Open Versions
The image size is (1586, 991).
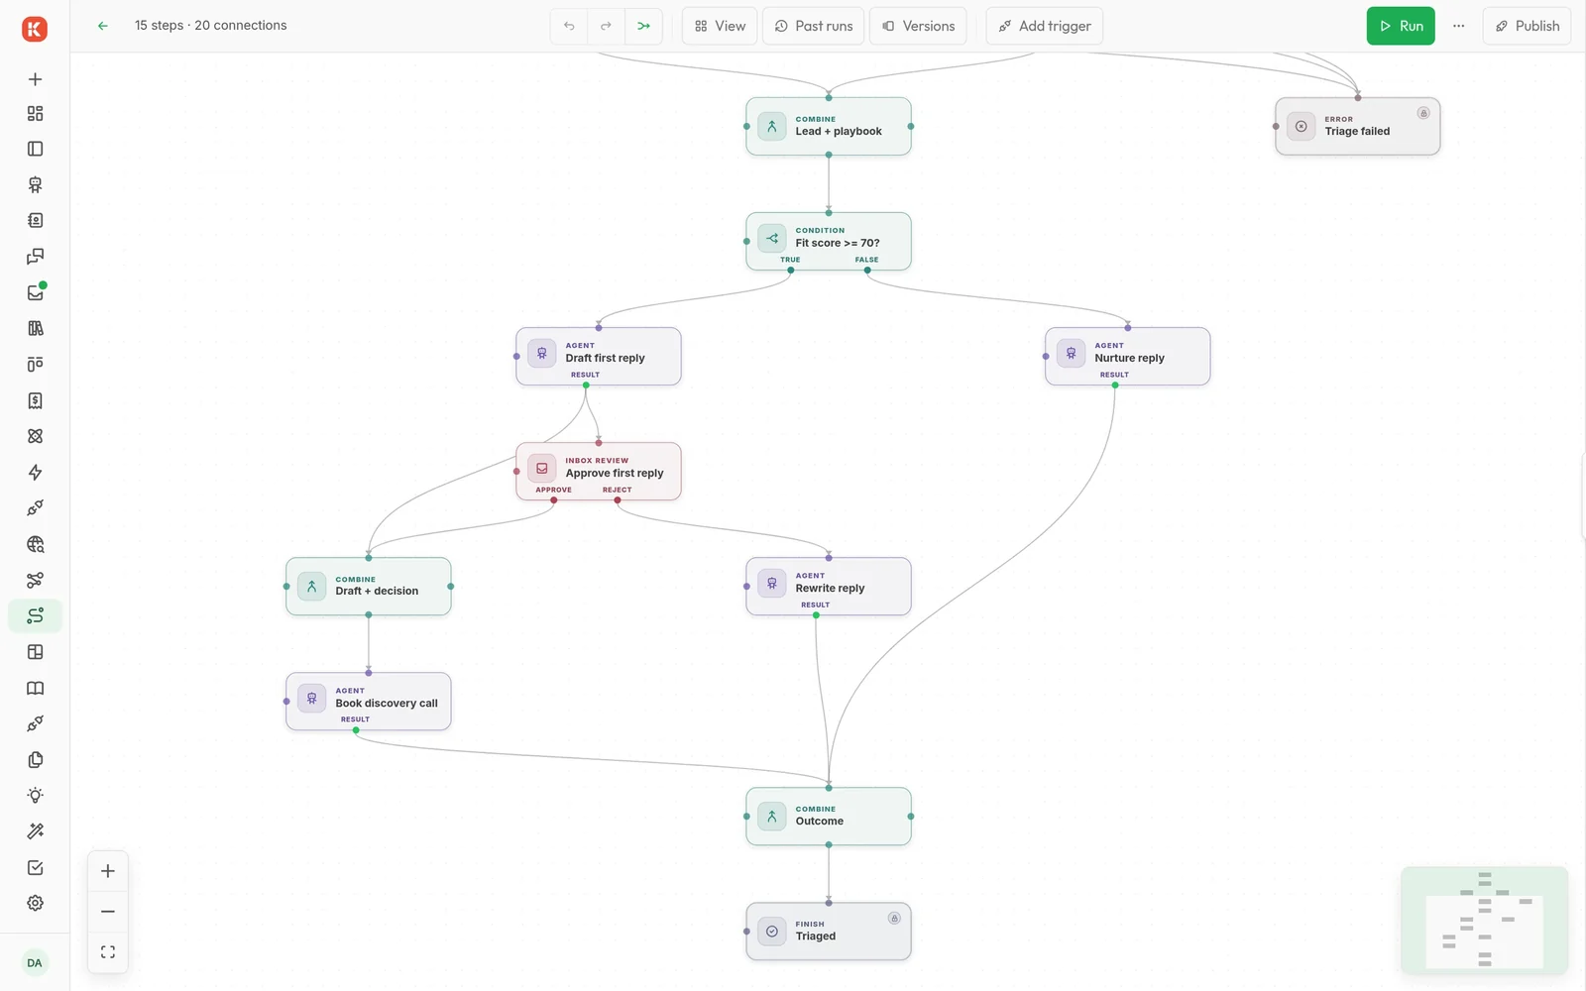click(x=918, y=26)
